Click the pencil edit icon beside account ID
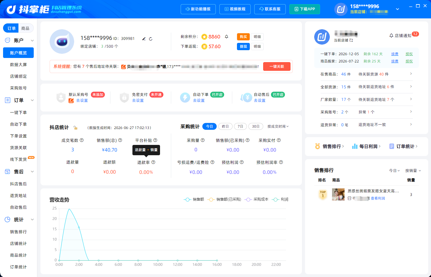 point(144,39)
